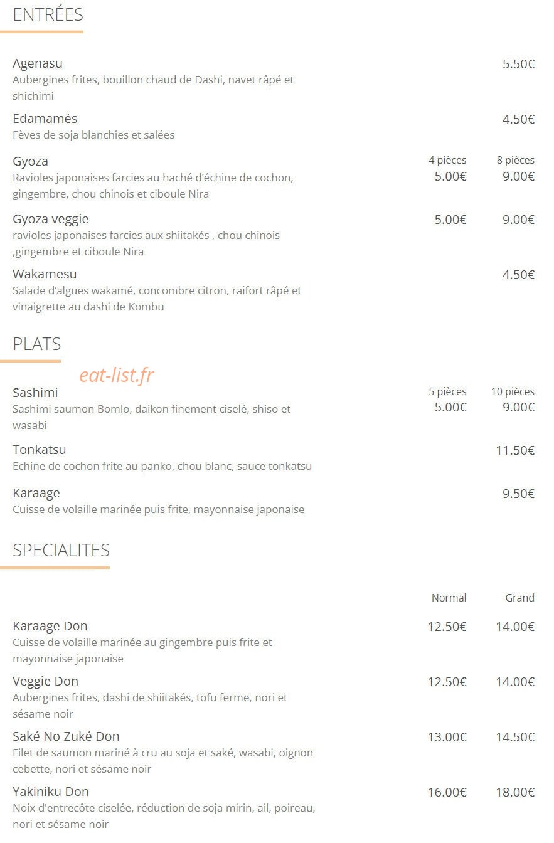Select the Agenasu dish name
Screen dimensions: 554x843
(x=38, y=63)
